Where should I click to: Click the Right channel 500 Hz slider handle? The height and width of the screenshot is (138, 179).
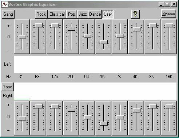pos(88,117)
